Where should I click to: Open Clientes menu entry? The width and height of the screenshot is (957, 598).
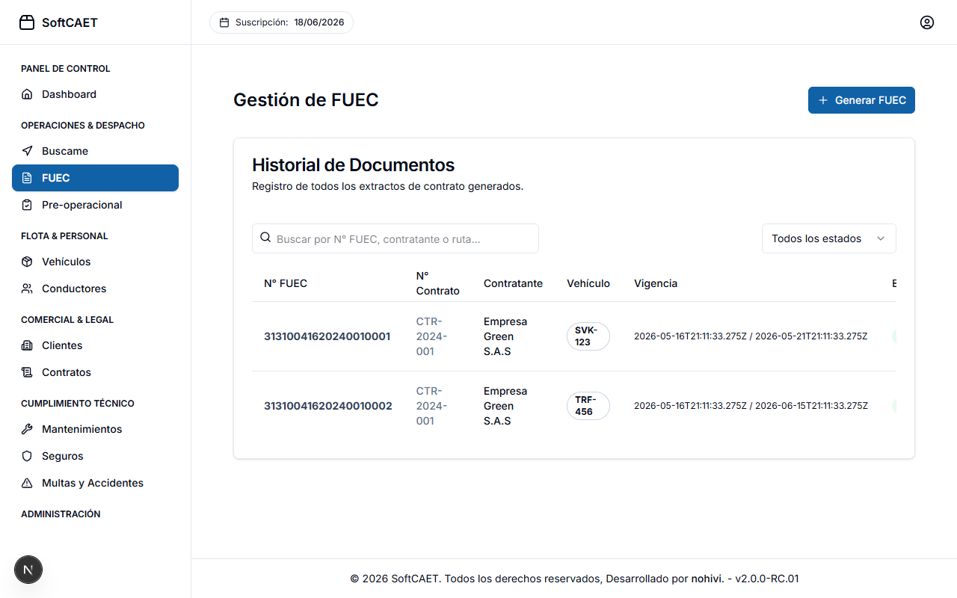pyautogui.click(x=95, y=345)
